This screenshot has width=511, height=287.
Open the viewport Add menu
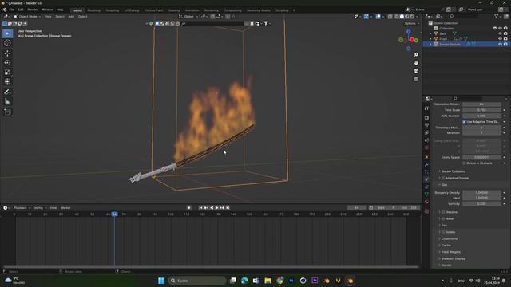71,16
